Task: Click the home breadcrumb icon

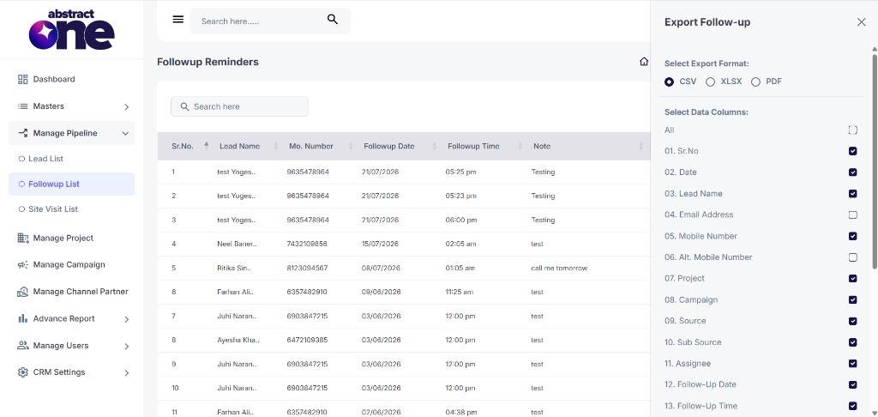Action: [x=644, y=62]
